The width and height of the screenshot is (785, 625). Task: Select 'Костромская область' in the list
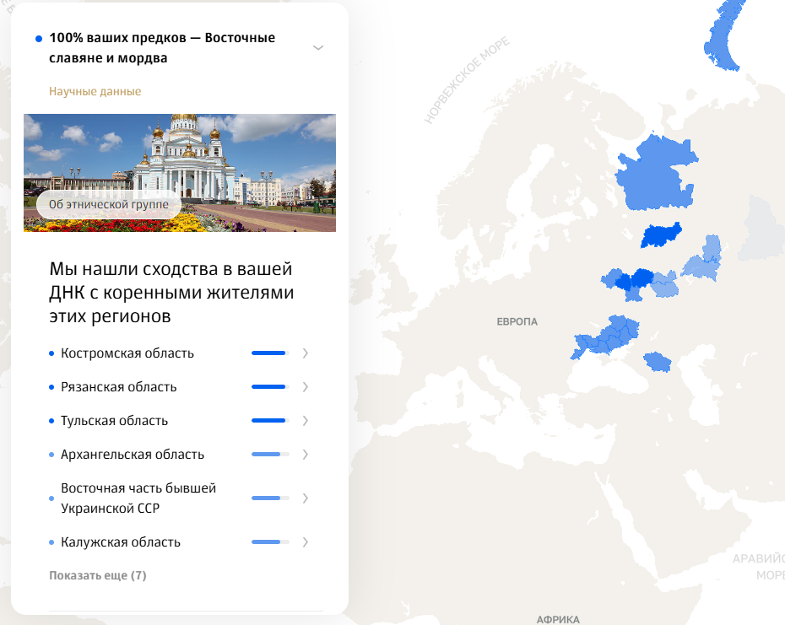(127, 353)
